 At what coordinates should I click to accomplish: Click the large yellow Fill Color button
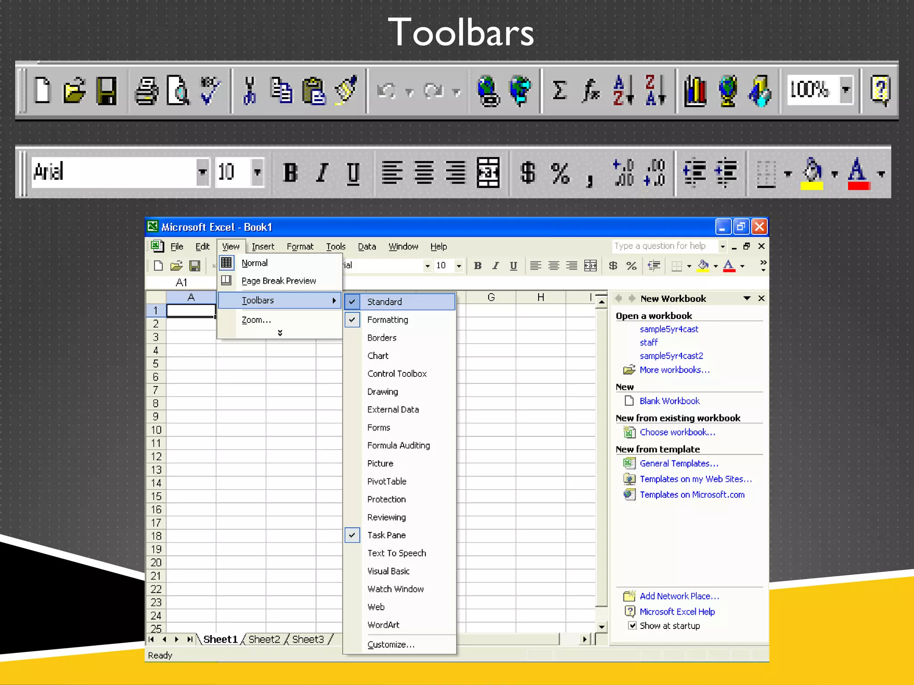pyautogui.click(x=812, y=174)
